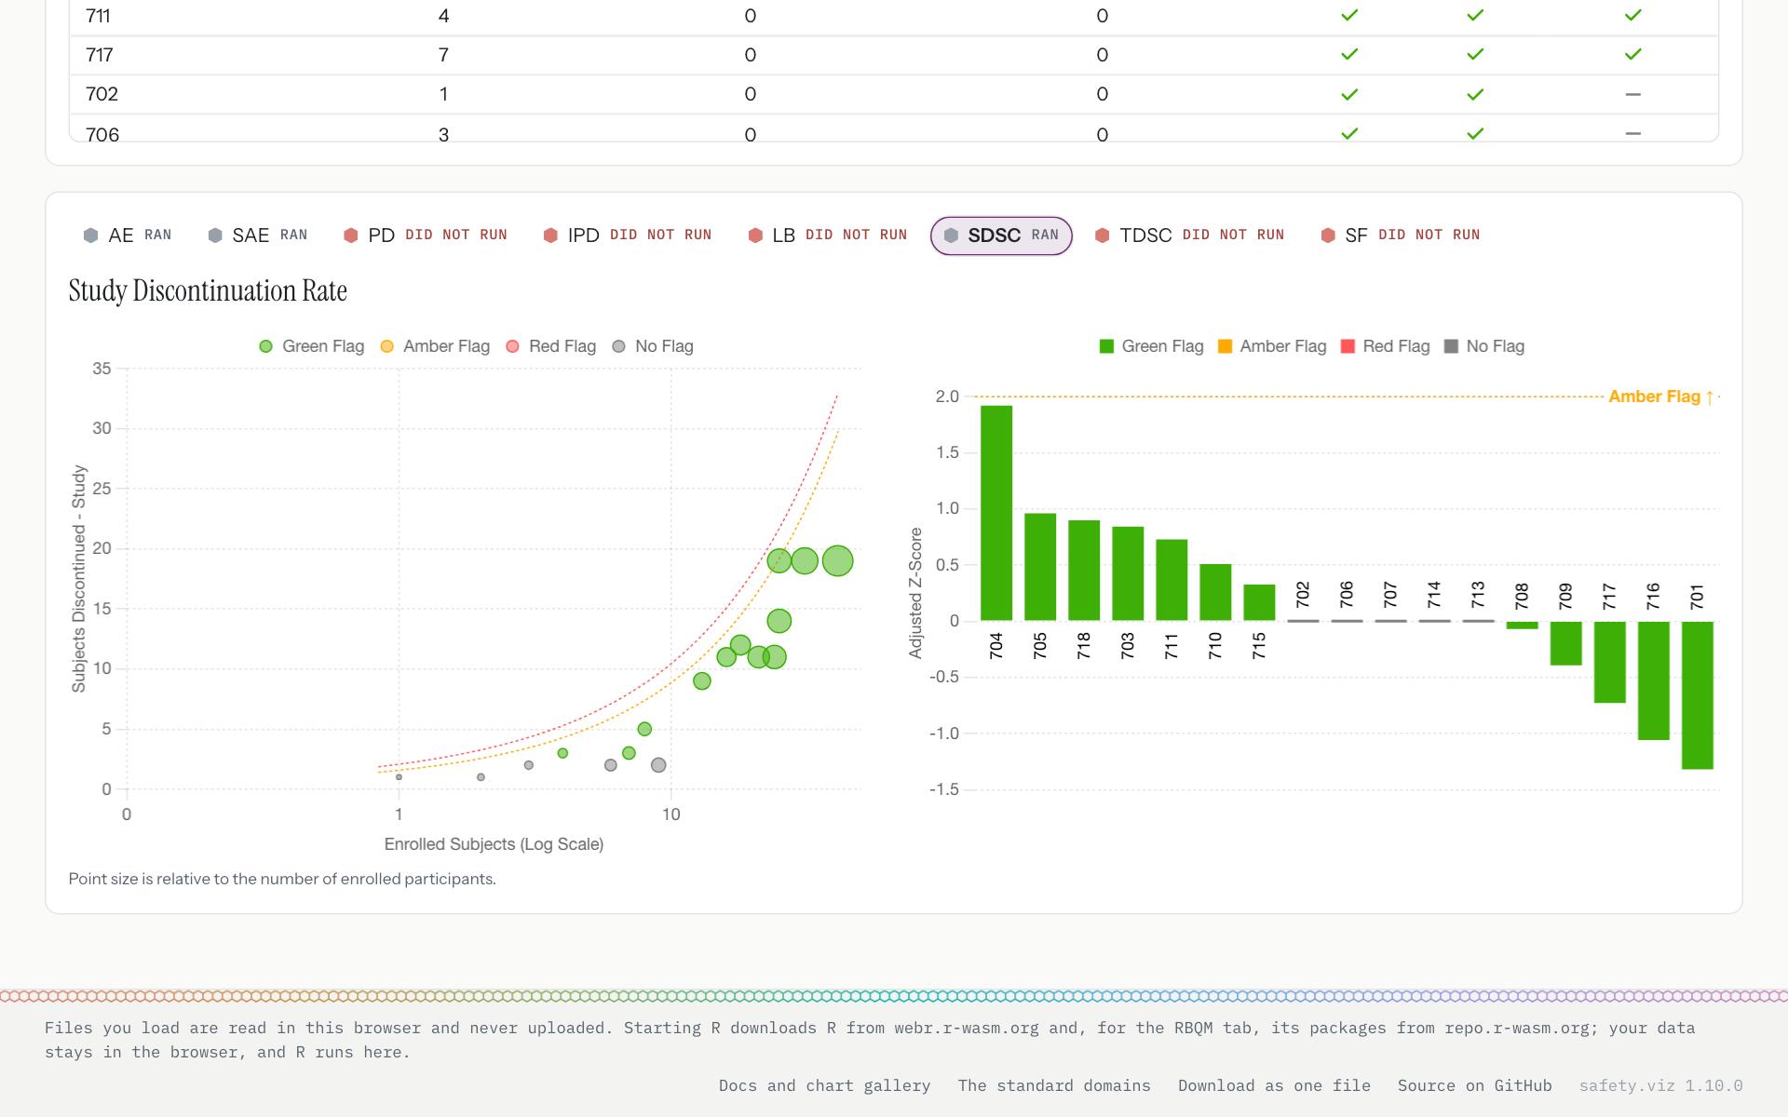Screen dimensions: 1788x1117
Task: Click the 706 row site ID cell
Action: click(x=102, y=134)
